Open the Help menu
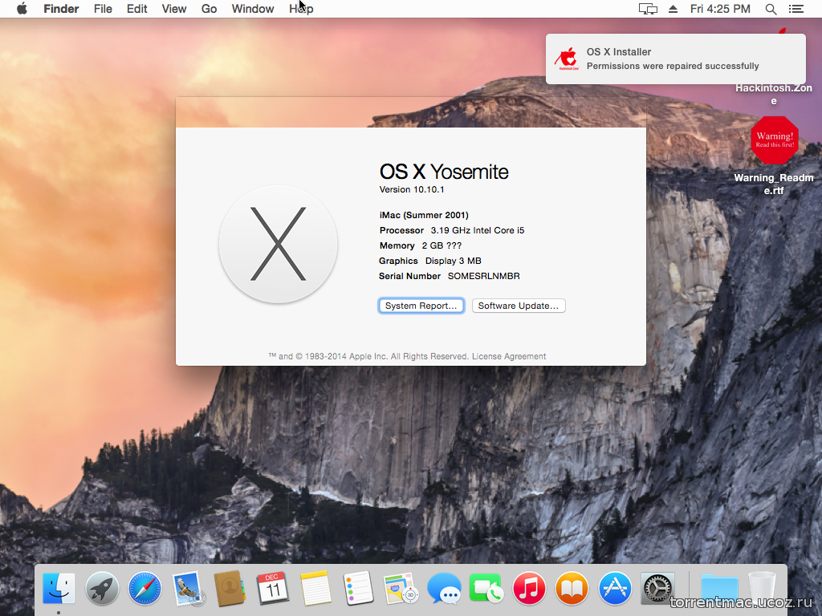This screenshot has width=822, height=616. click(x=302, y=9)
